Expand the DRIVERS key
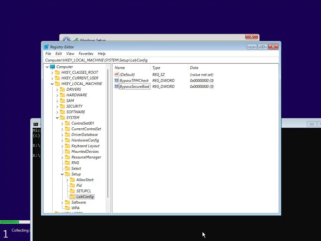Image resolution: width=321 pixels, height=241 pixels. point(57,89)
